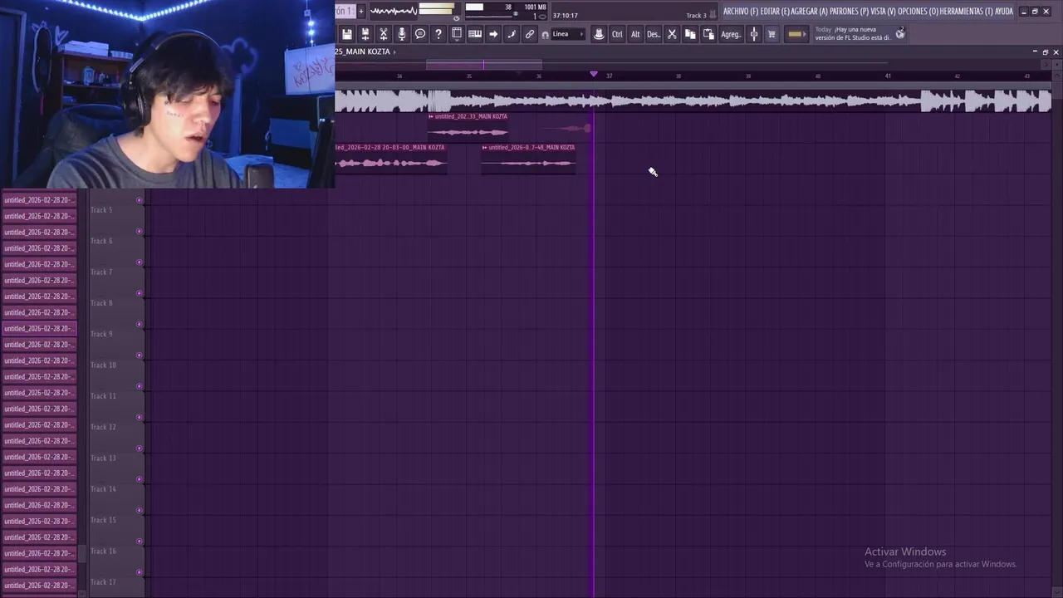Click the icon right of Track 3 hint
This screenshot has height=598, width=1063.
pos(713,15)
